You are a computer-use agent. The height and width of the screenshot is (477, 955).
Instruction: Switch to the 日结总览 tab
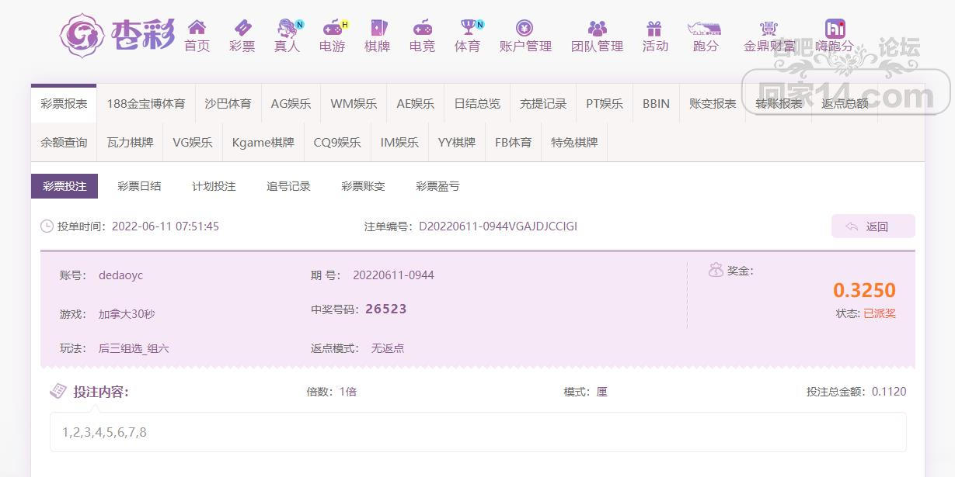(x=477, y=103)
